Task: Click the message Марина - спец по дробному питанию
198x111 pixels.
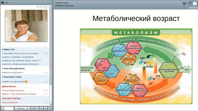Action: (19, 94)
